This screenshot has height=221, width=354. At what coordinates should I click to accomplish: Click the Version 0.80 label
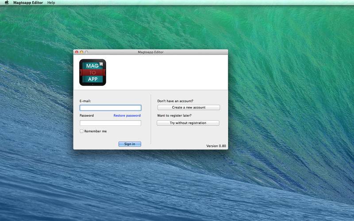(216, 146)
